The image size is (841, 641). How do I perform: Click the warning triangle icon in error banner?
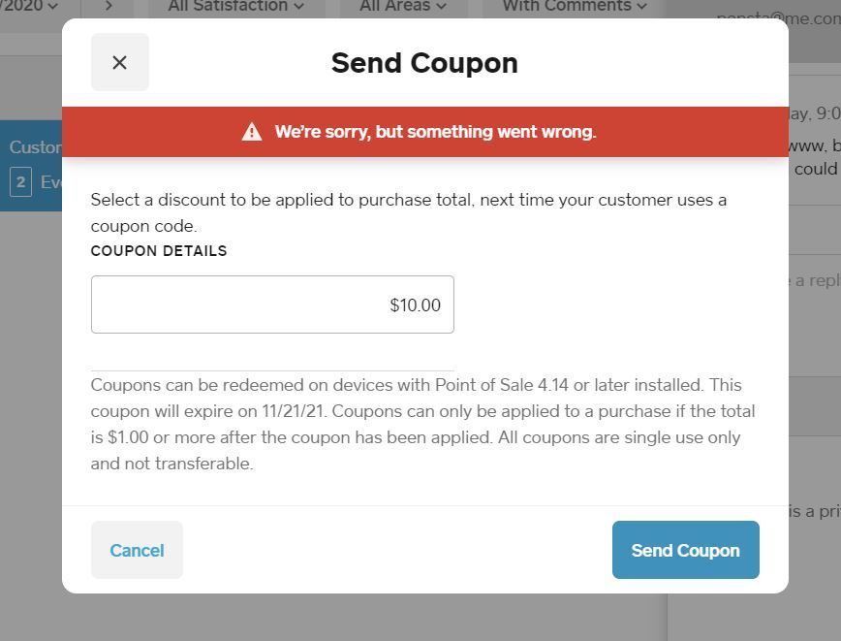252,132
